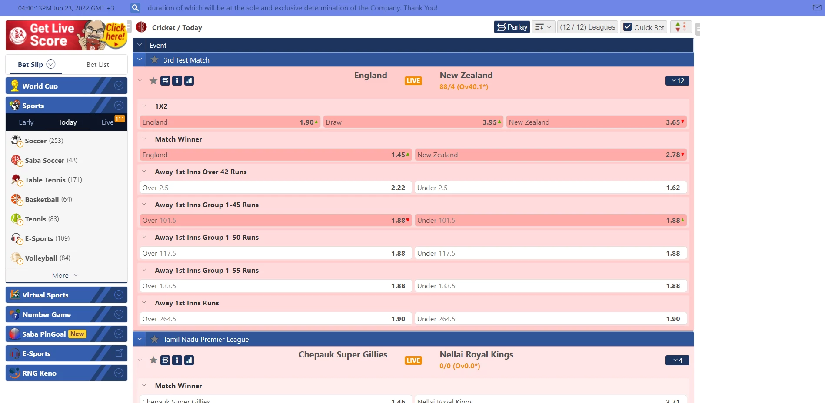Image resolution: width=825 pixels, height=403 pixels.
Task: Click the odds up/down arrows indicator icon
Action: coord(681,27)
